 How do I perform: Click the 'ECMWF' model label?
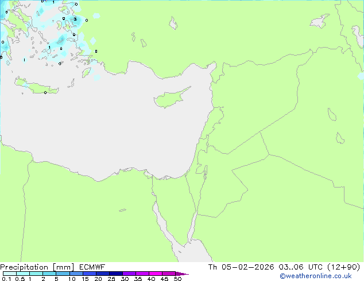pyautogui.click(x=92, y=267)
